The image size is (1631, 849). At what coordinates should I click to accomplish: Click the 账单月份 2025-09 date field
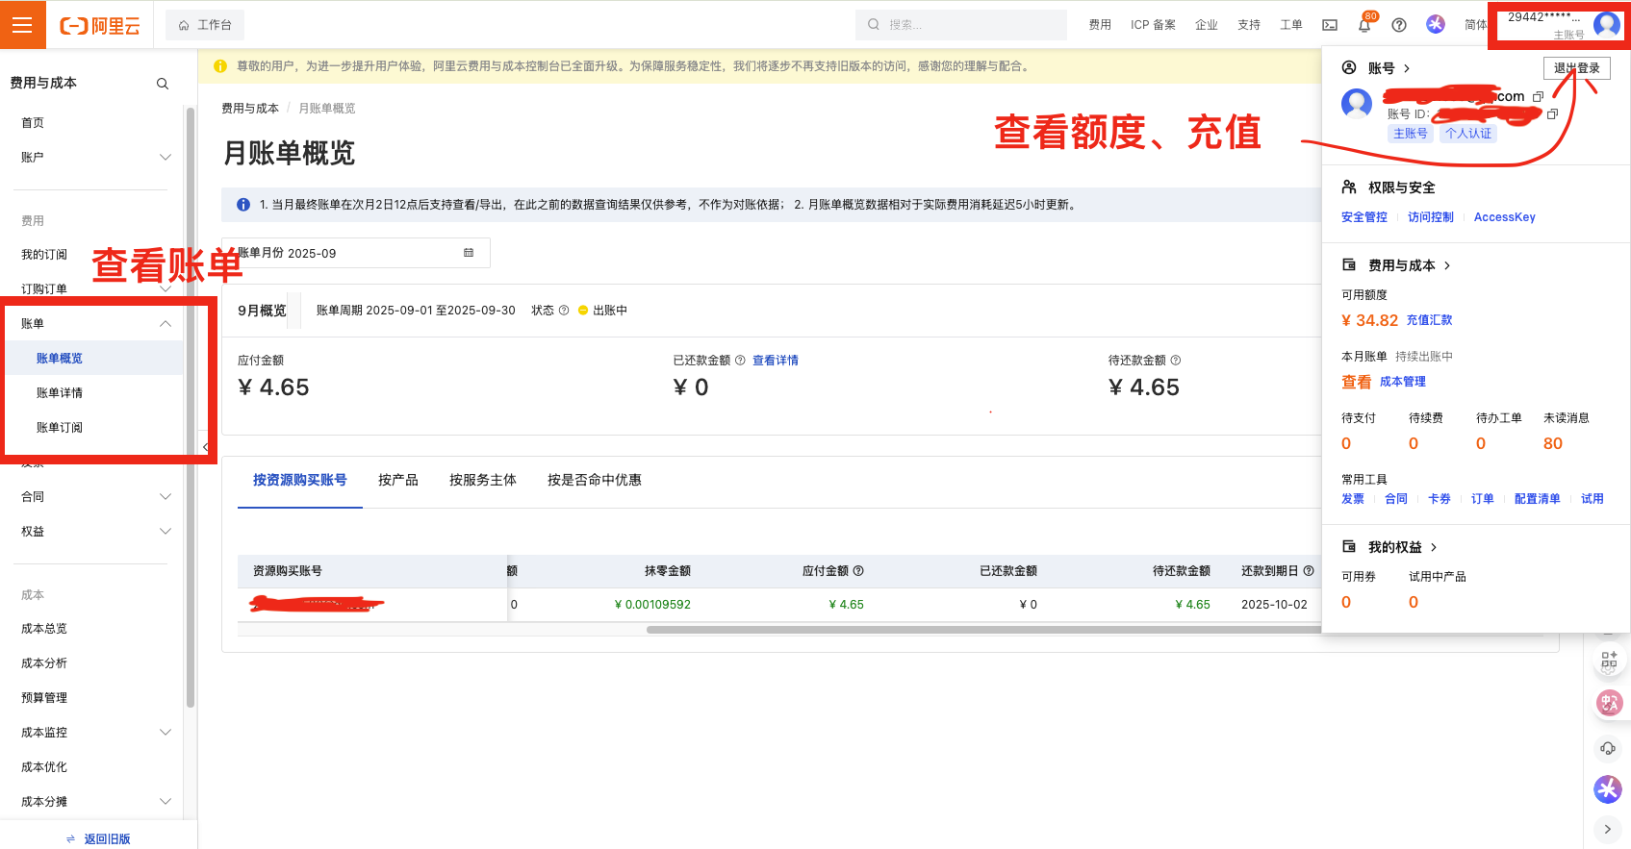click(x=356, y=253)
